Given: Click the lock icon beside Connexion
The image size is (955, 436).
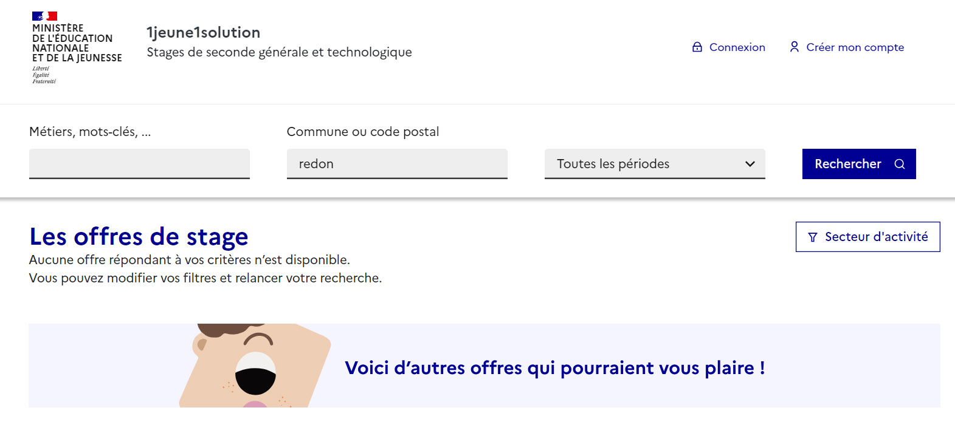Looking at the screenshot, I should (x=697, y=47).
